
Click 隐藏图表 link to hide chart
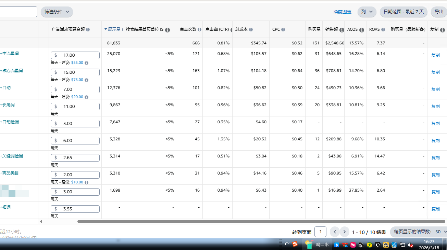tap(343, 12)
